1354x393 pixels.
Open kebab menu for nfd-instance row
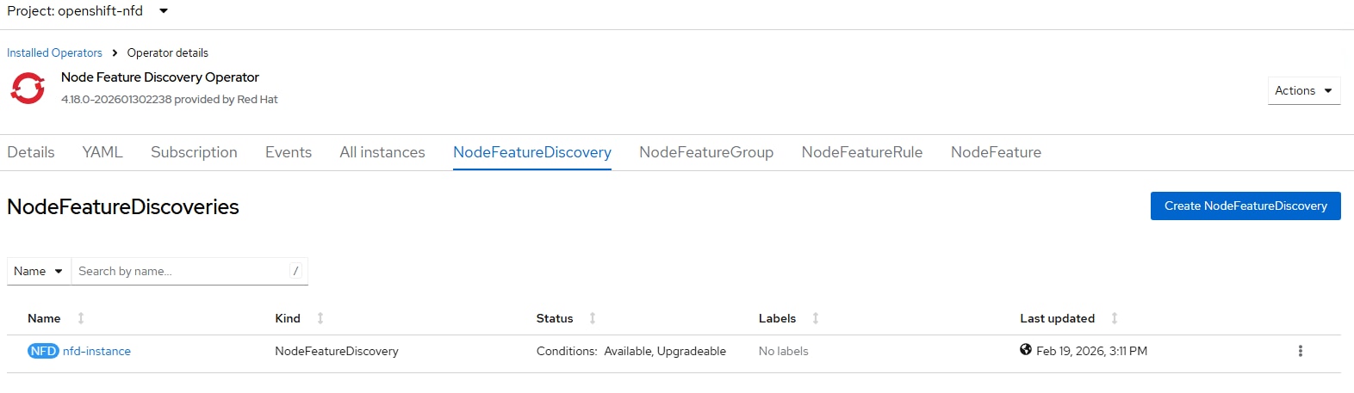1300,351
